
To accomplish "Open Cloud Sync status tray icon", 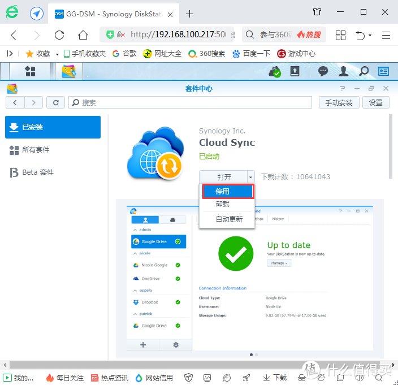I will 275,72.
